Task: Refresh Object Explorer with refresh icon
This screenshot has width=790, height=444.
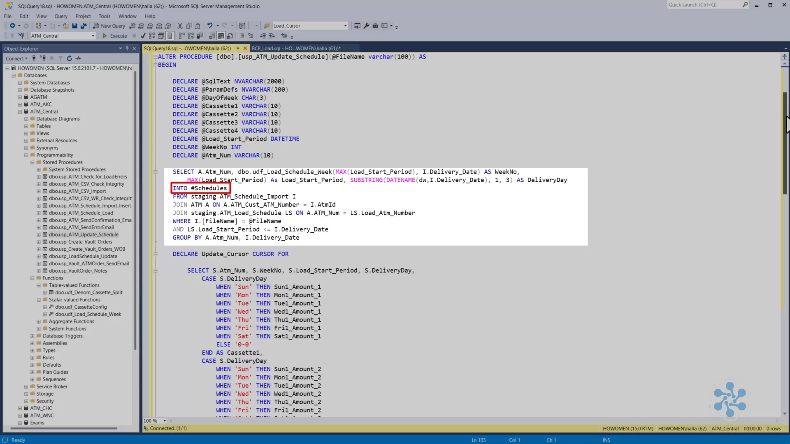Action: click(69, 58)
